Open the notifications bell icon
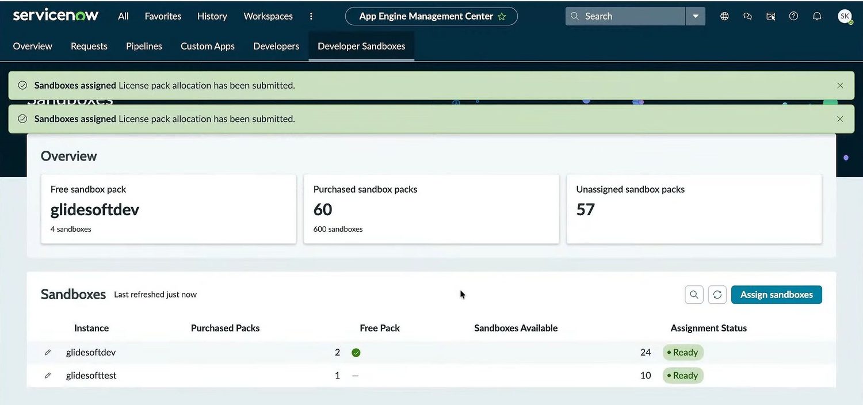The image size is (863, 405). (816, 16)
